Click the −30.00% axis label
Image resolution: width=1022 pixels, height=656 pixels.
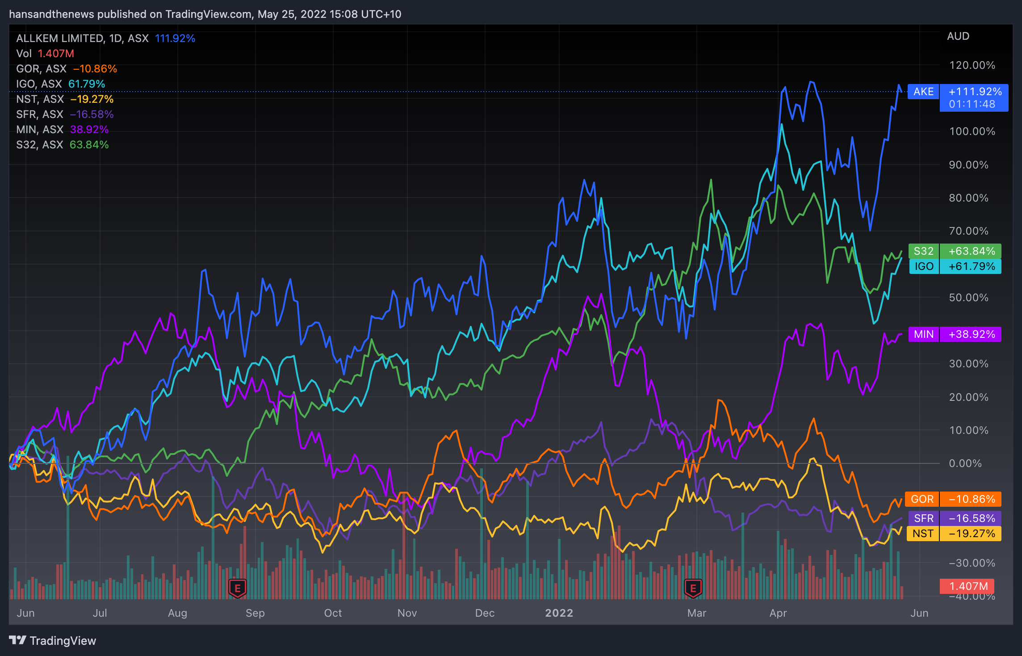point(972,563)
